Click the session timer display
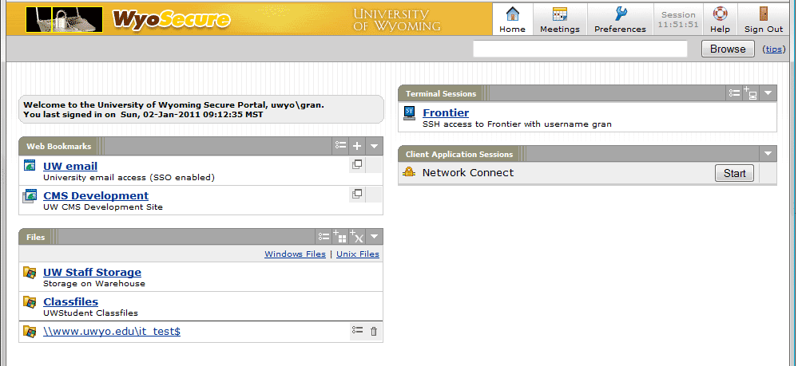Screen dimensions: 798x366 coord(678,19)
